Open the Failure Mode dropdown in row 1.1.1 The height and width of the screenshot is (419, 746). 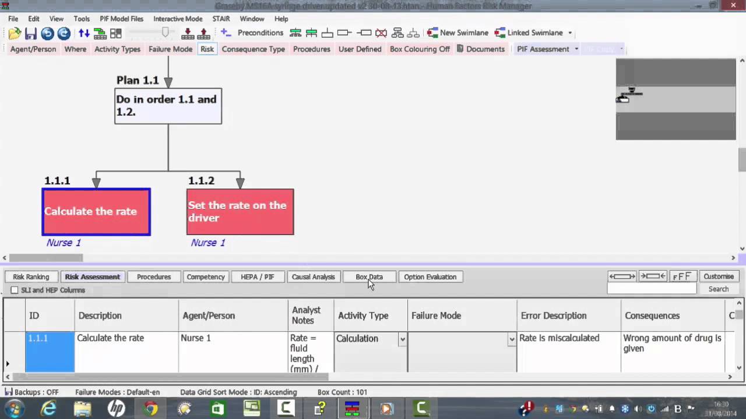pyautogui.click(x=512, y=339)
